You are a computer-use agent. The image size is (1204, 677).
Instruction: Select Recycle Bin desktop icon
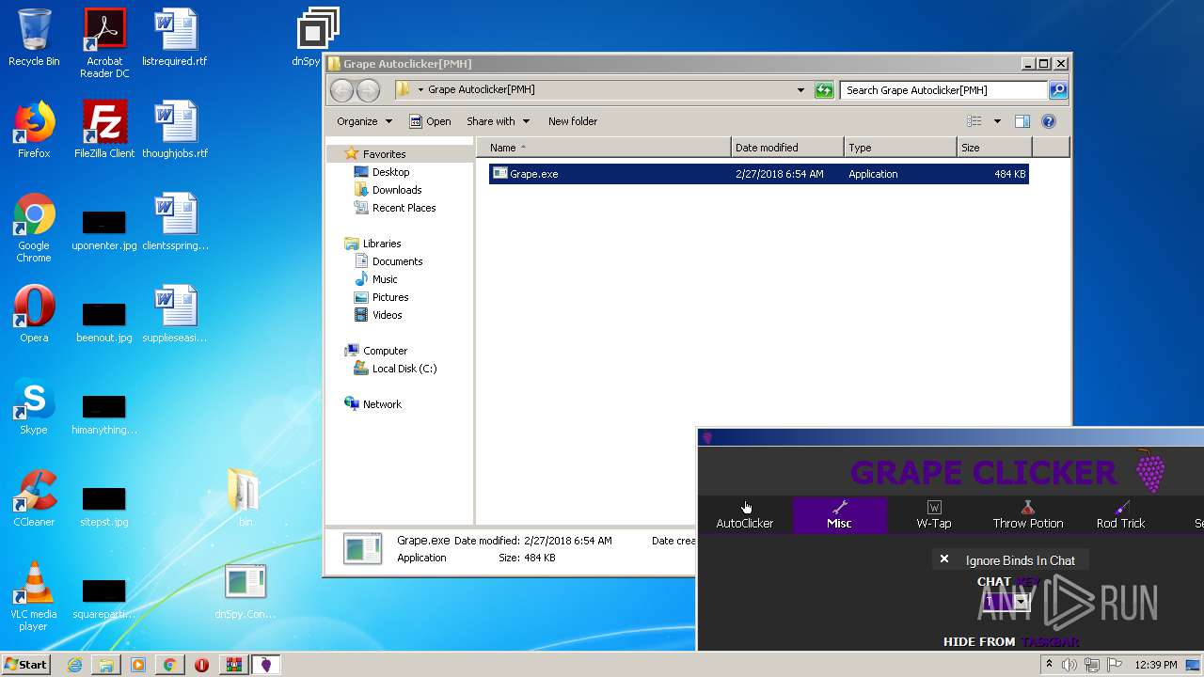click(34, 38)
